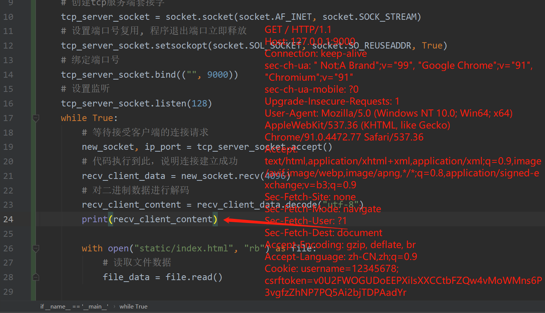Image resolution: width=545 pixels, height=313 pixels.
Task: Click the fold end marker on line 28
Action: (x=36, y=277)
